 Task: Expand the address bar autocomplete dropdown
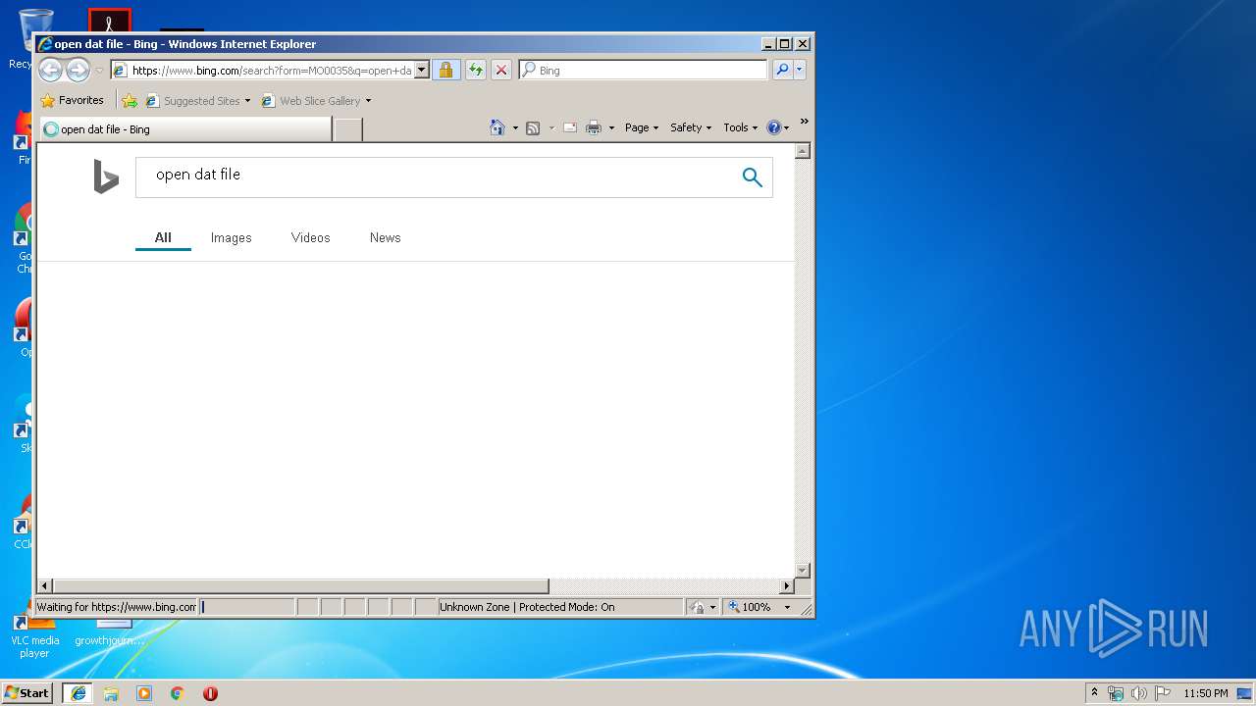422,70
